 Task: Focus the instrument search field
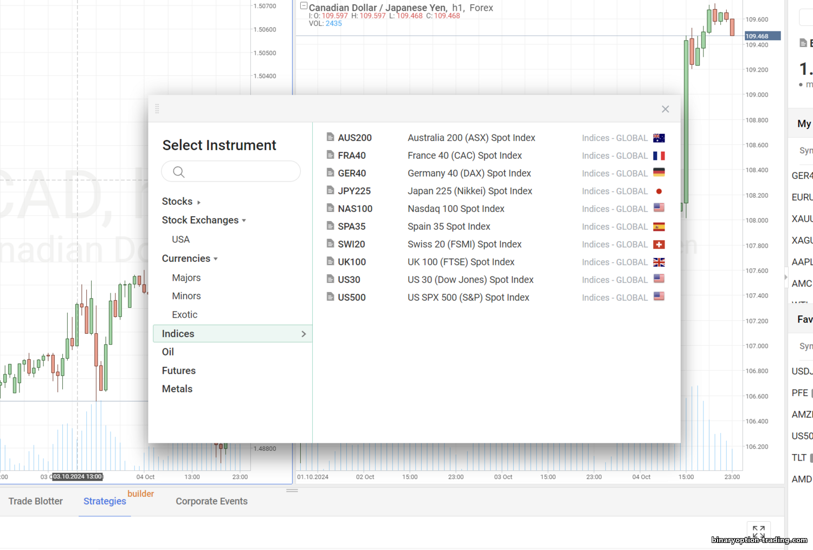[231, 171]
